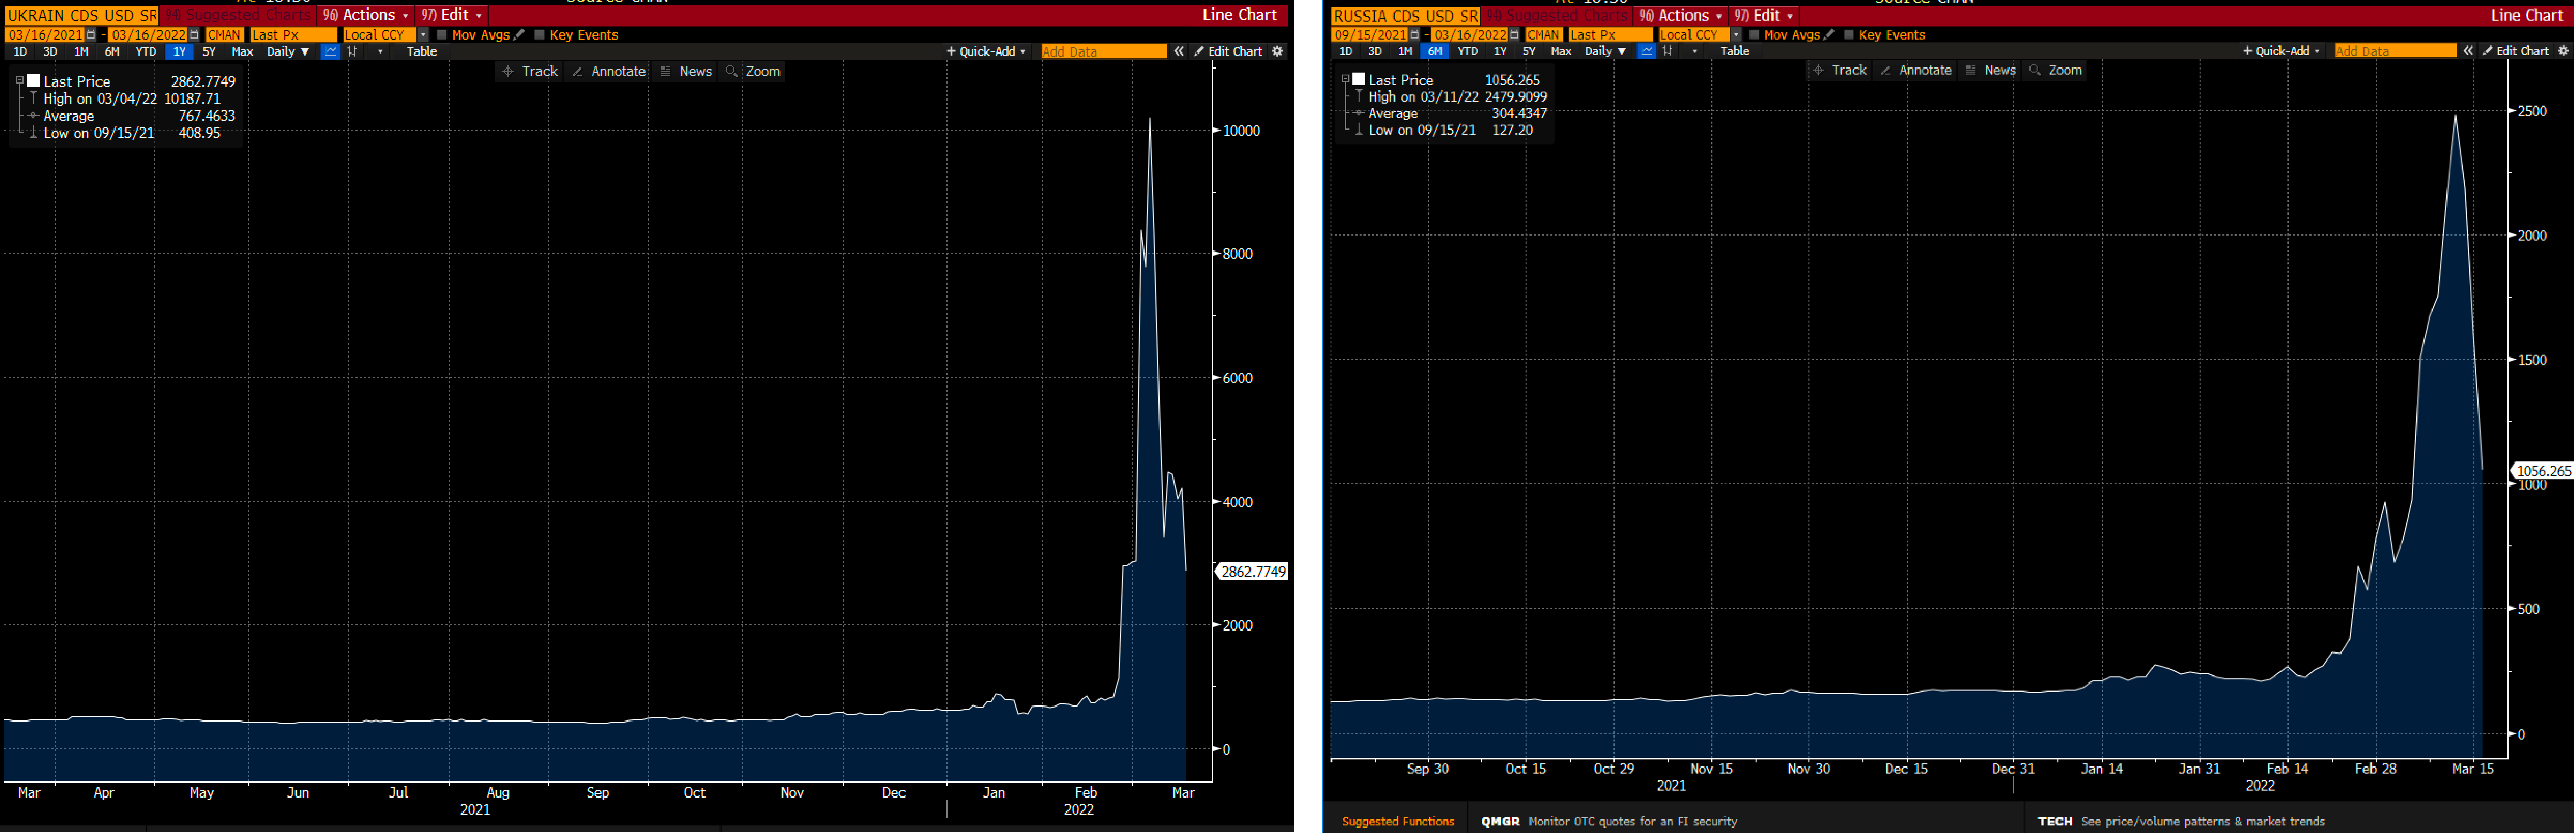Click Track crosshair tool in Ukraine chart
The width and height of the screenshot is (2576, 835).
click(530, 72)
